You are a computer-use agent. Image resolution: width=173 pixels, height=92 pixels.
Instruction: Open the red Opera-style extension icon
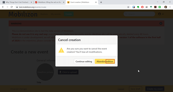(x=142, y=7)
